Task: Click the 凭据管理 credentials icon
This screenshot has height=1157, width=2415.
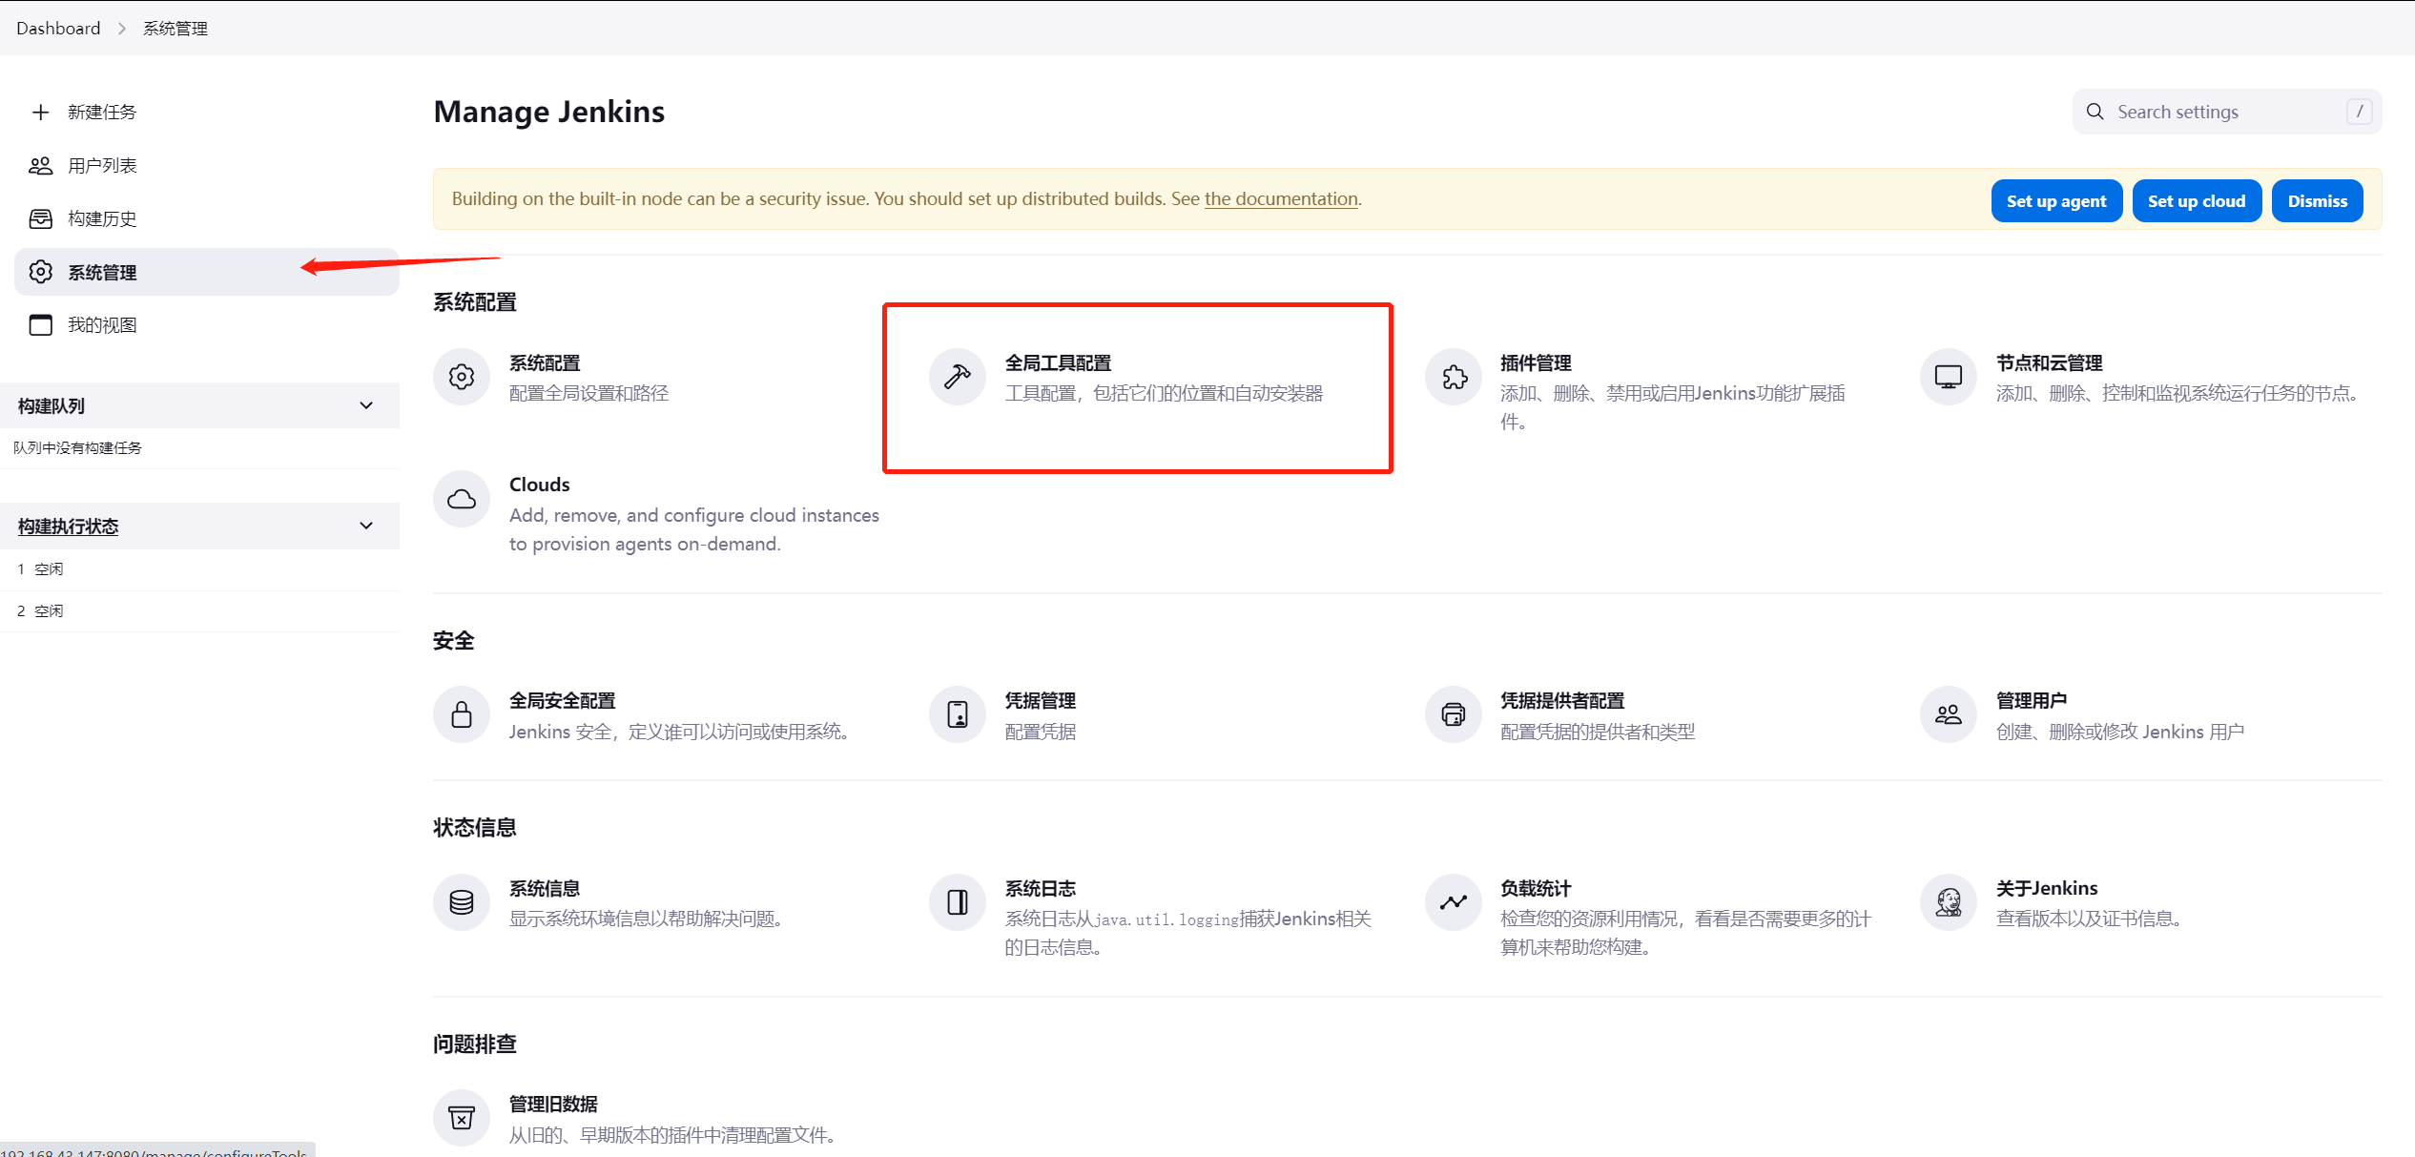Action: click(x=957, y=714)
